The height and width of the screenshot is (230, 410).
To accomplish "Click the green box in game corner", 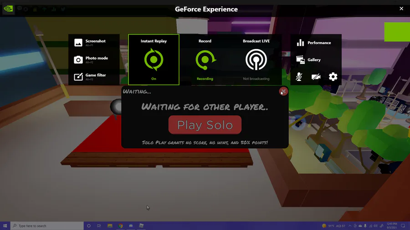I will pyautogui.click(x=397, y=32).
